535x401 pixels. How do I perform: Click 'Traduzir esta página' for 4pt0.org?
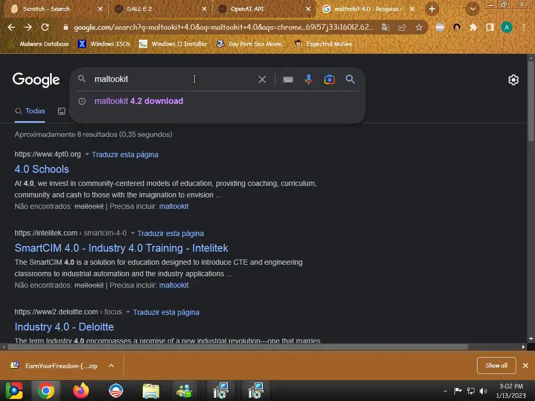(125, 155)
